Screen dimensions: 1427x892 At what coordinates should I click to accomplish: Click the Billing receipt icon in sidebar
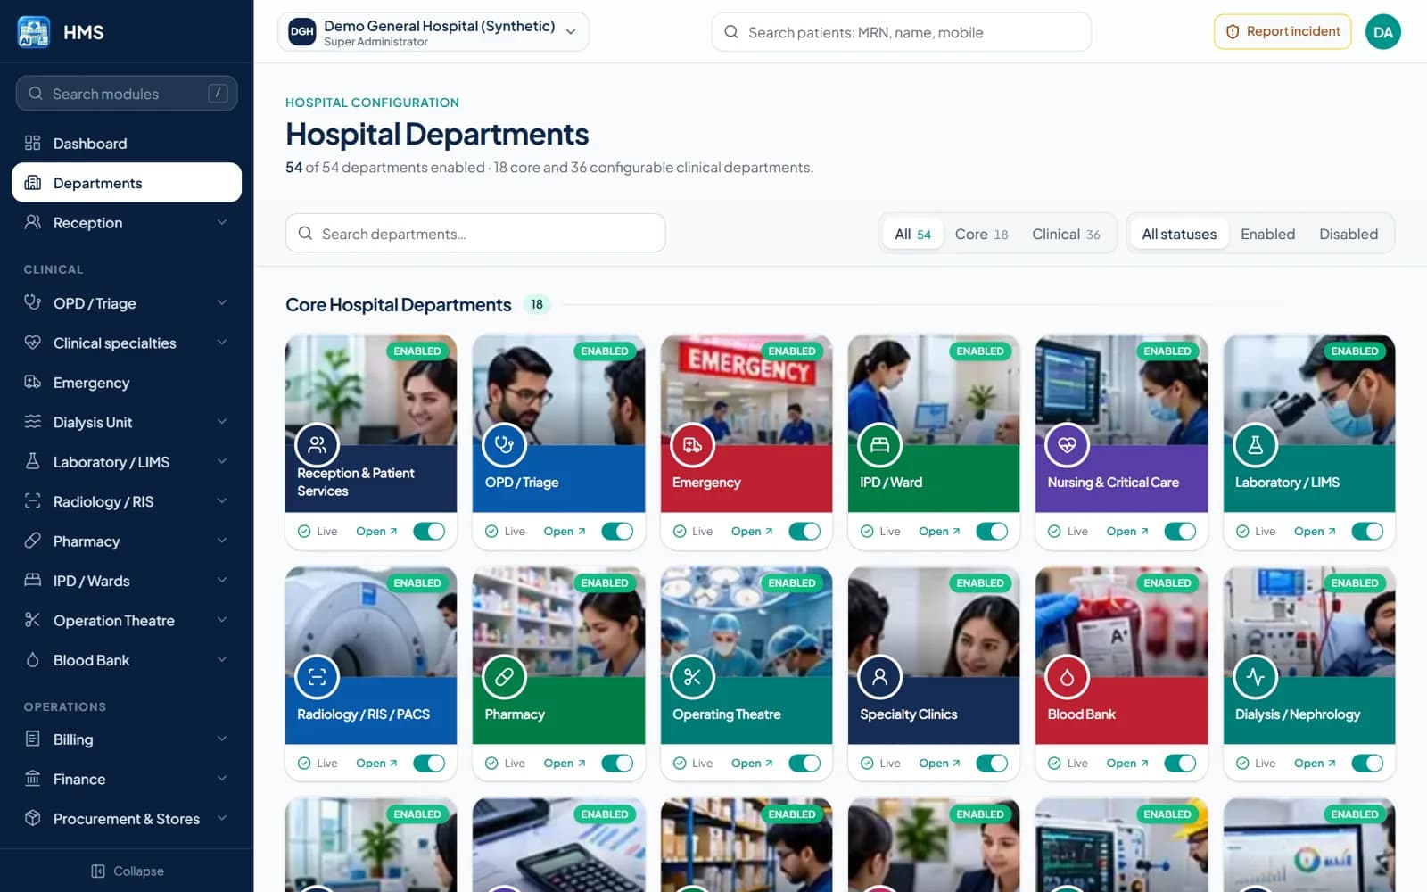point(33,739)
